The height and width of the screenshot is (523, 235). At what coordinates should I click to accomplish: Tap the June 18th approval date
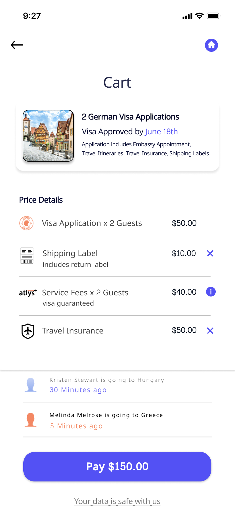pyautogui.click(x=161, y=131)
